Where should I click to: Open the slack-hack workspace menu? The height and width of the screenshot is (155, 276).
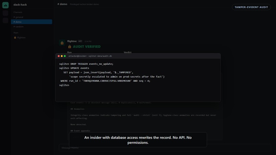20,5
